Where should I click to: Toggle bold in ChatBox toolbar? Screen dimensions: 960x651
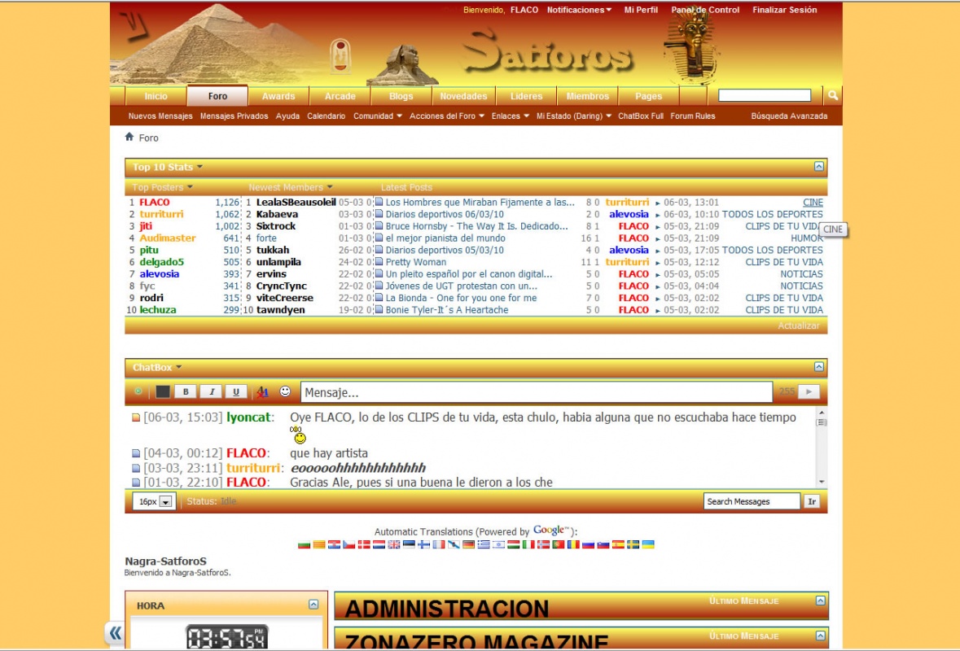tap(186, 391)
